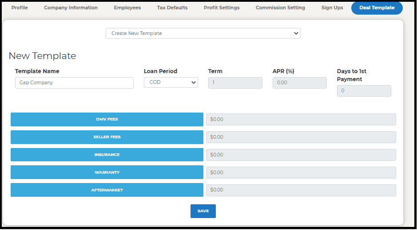The width and height of the screenshot is (417, 230).
Task: Focus the Template Name input field
Action: 74,83
